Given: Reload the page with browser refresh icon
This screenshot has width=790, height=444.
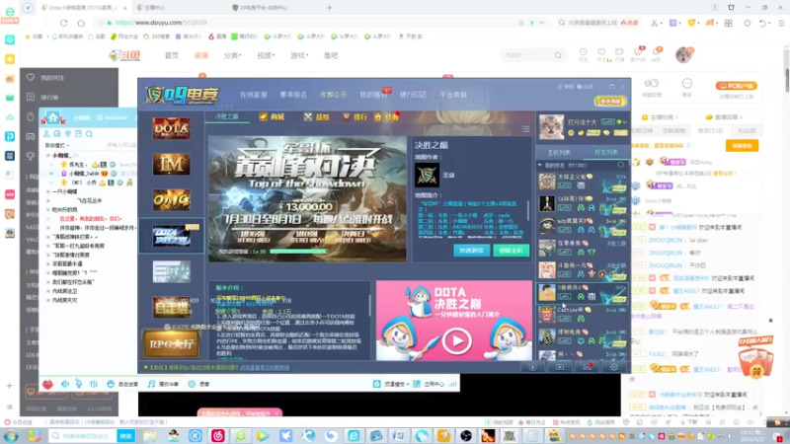Looking at the screenshot, I should point(63,23).
